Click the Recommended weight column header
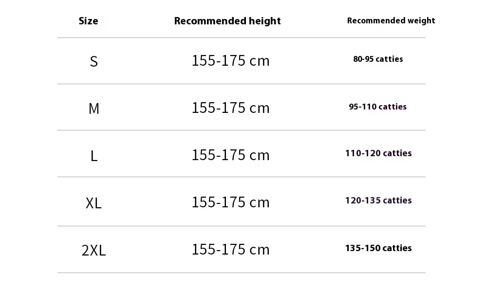Image resolution: width=487 pixels, height=292 pixels. [x=391, y=20]
